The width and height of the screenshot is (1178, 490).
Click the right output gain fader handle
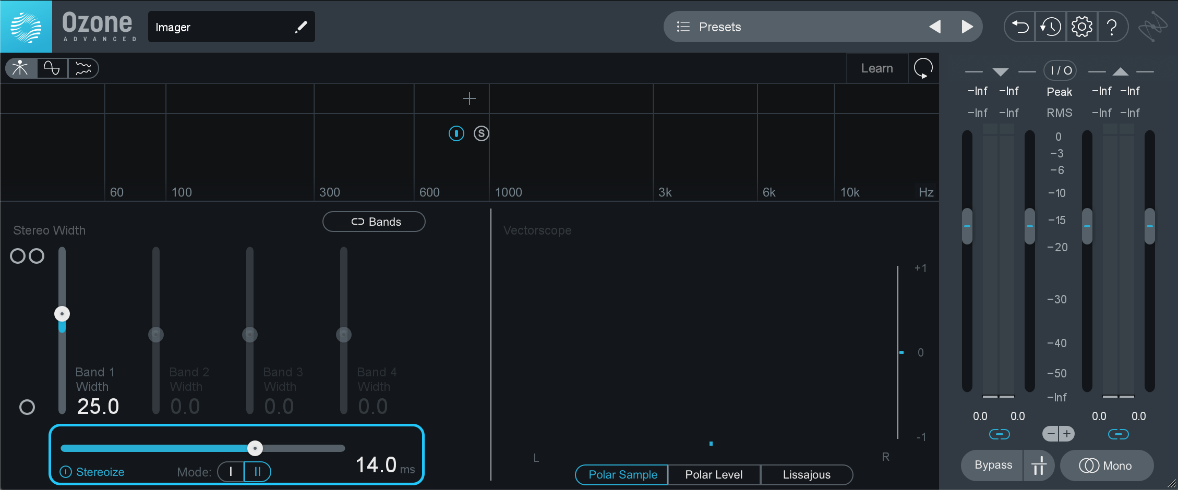(x=1150, y=226)
